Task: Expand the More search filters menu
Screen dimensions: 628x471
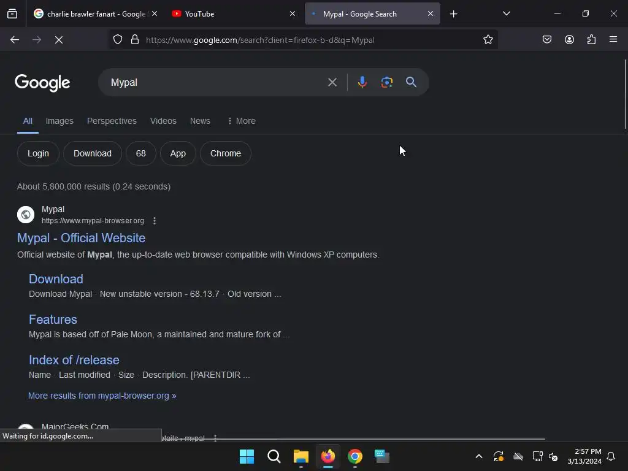Action: pyautogui.click(x=241, y=121)
